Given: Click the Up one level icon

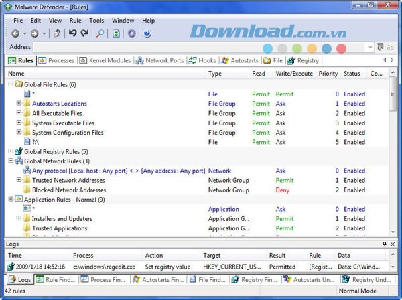Looking at the screenshot, I should pyautogui.click(x=57, y=33).
